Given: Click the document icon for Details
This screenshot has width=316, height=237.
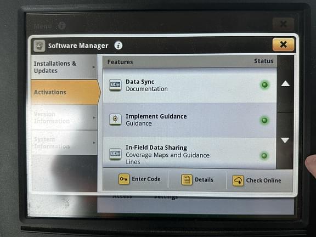Looking at the screenshot, I should [x=187, y=179].
